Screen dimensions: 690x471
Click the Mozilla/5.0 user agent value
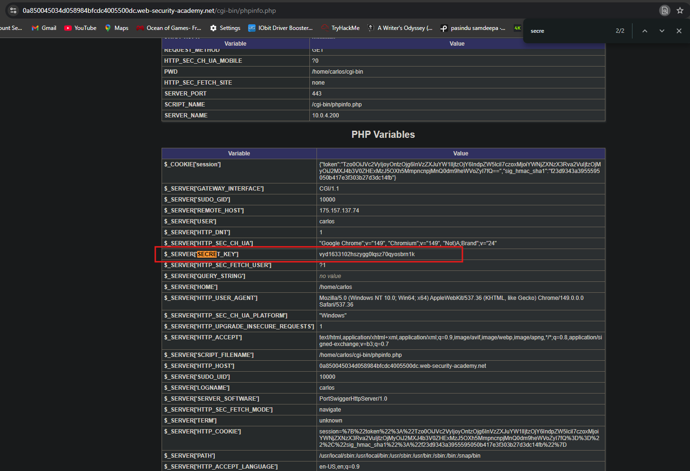point(451,301)
